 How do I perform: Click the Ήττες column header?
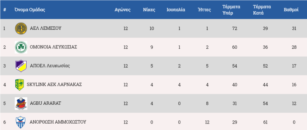tap(204, 10)
